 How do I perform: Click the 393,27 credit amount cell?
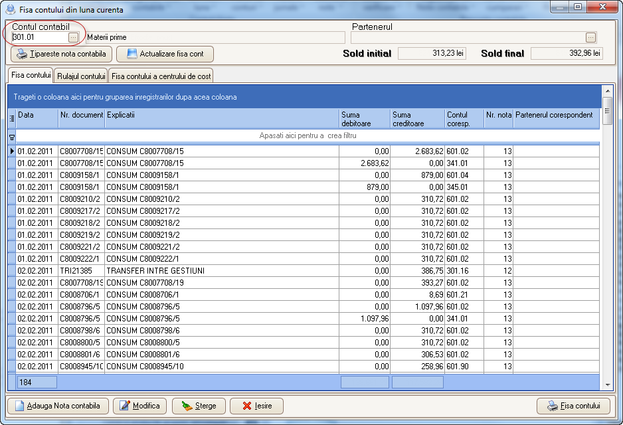[418, 283]
